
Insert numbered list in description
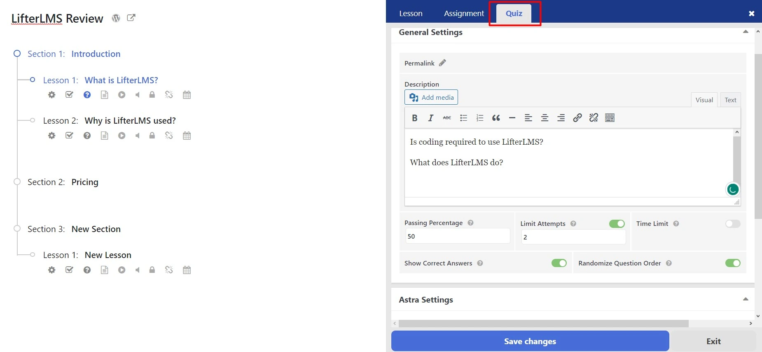coord(479,118)
